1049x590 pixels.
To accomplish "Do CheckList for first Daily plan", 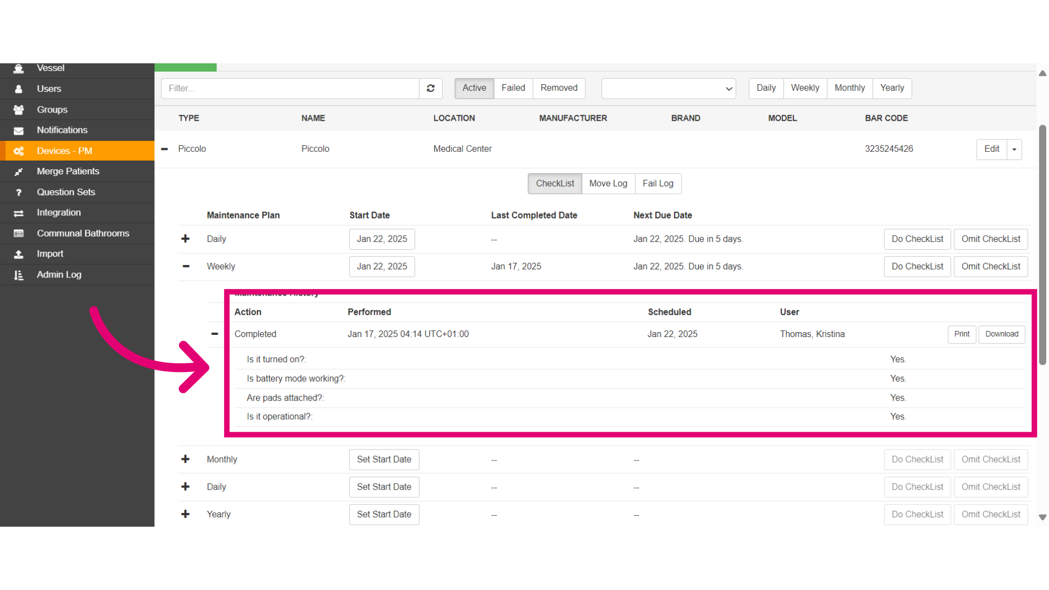I will (917, 239).
